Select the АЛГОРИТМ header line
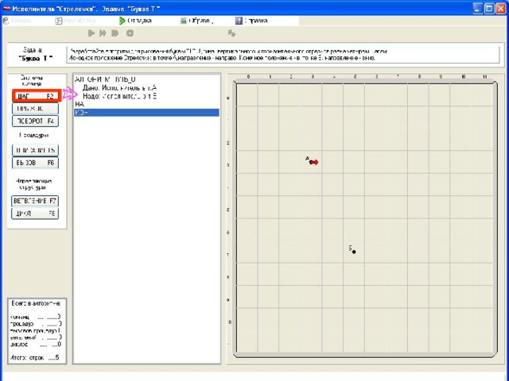The image size is (509, 381). (x=106, y=79)
